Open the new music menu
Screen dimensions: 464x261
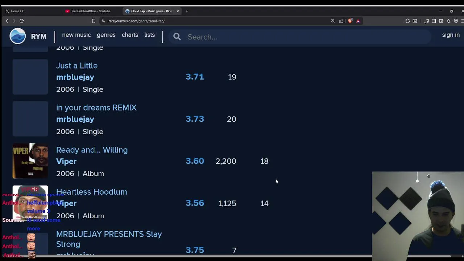pyautogui.click(x=76, y=35)
